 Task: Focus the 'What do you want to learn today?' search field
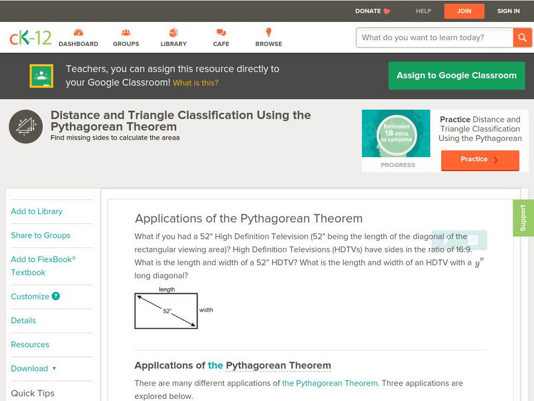[x=435, y=37]
